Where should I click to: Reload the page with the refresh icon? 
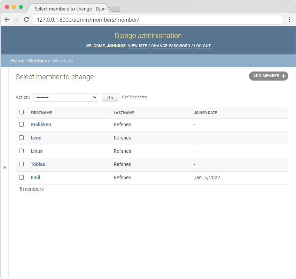tap(26, 20)
